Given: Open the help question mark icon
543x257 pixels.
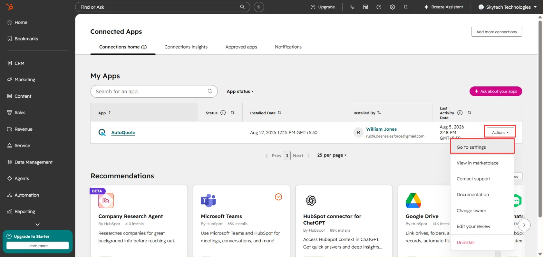Looking at the screenshot, I should point(379,7).
